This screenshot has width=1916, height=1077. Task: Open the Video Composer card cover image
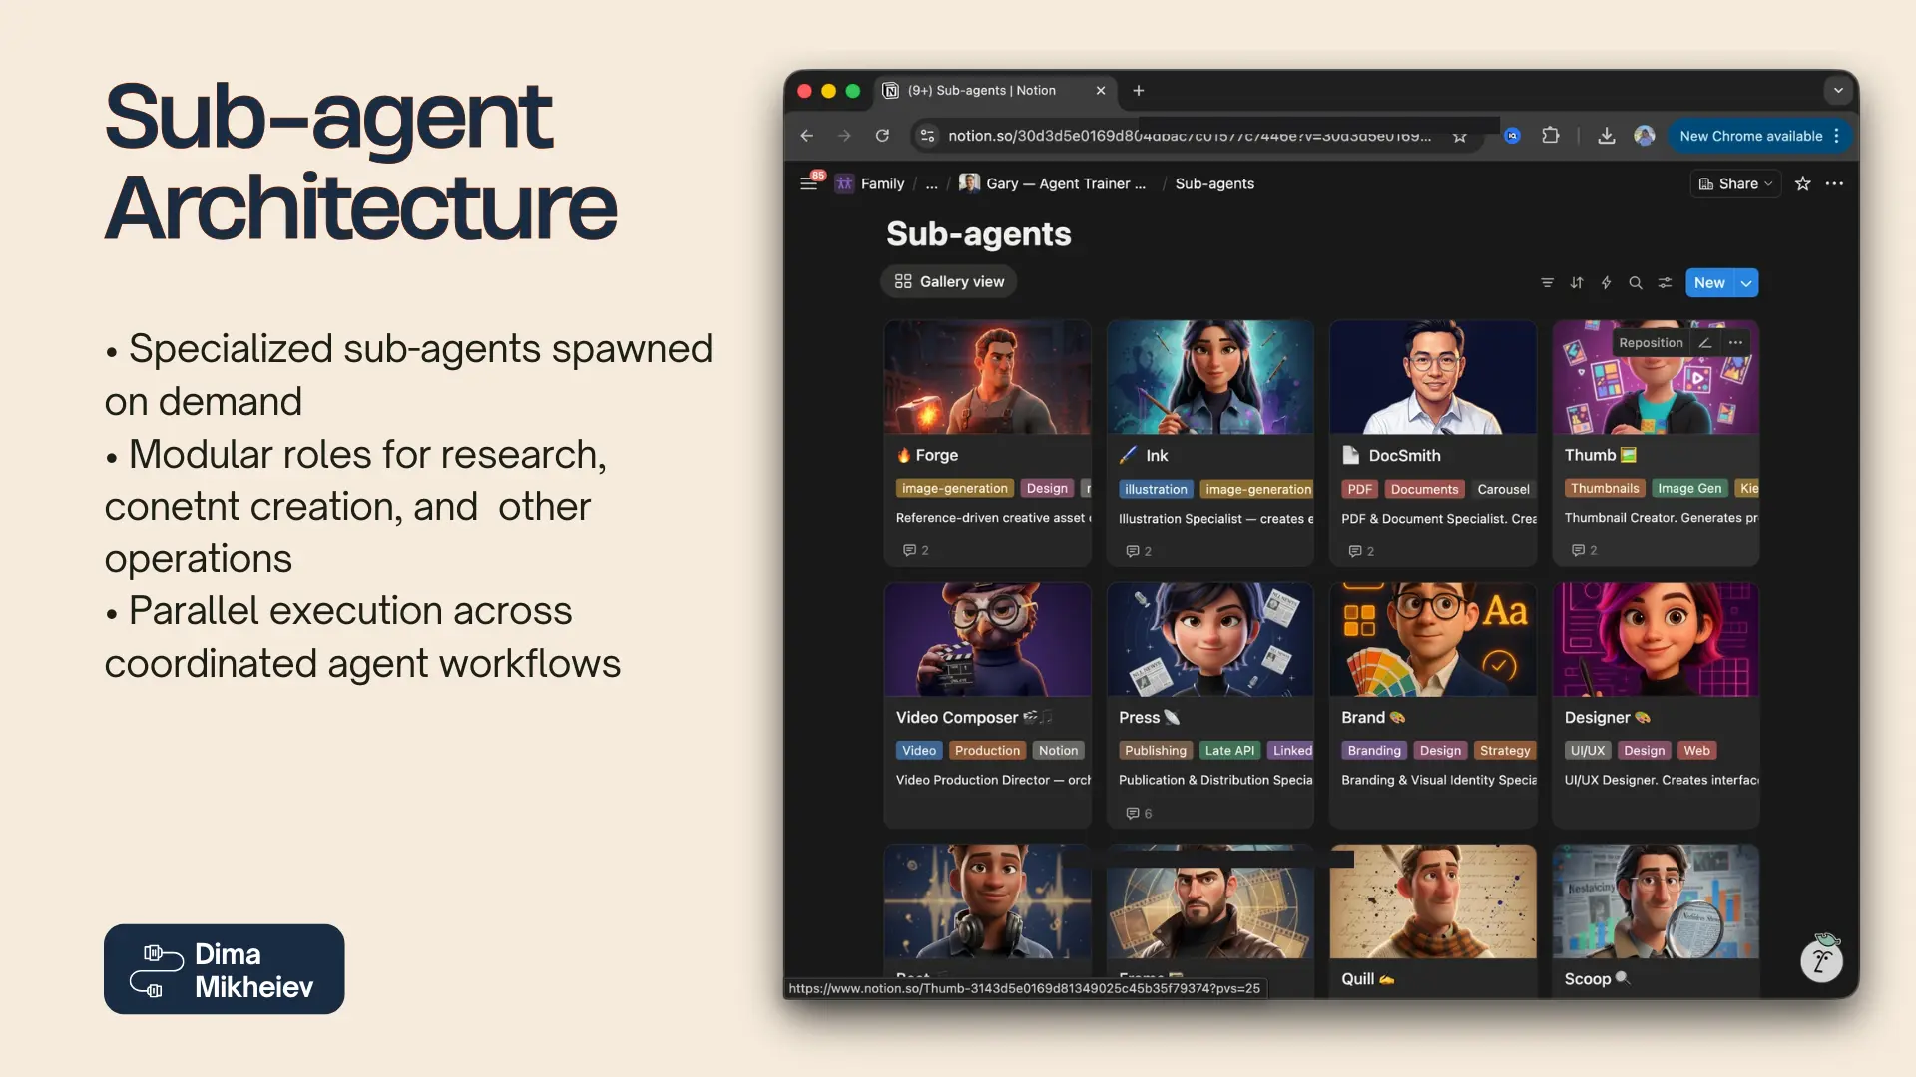point(987,639)
